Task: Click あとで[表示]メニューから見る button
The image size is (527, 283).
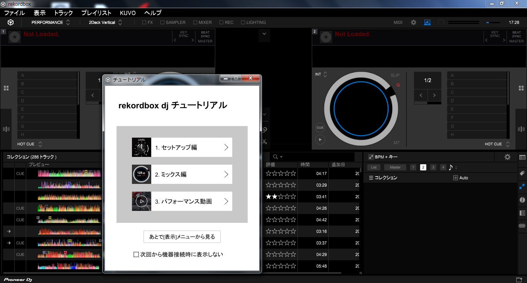Action: click(182, 237)
